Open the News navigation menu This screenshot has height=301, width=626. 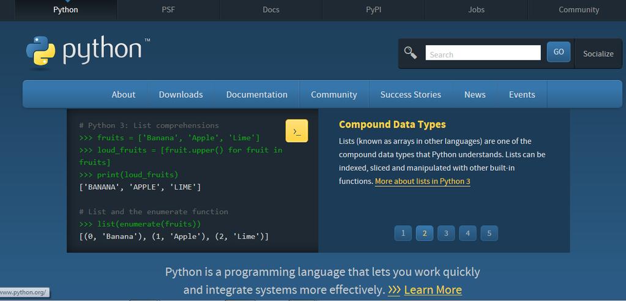pyautogui.click(x=475, y=95)
